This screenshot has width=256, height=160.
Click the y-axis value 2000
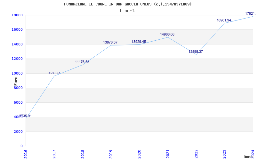(x=18, y=132)
